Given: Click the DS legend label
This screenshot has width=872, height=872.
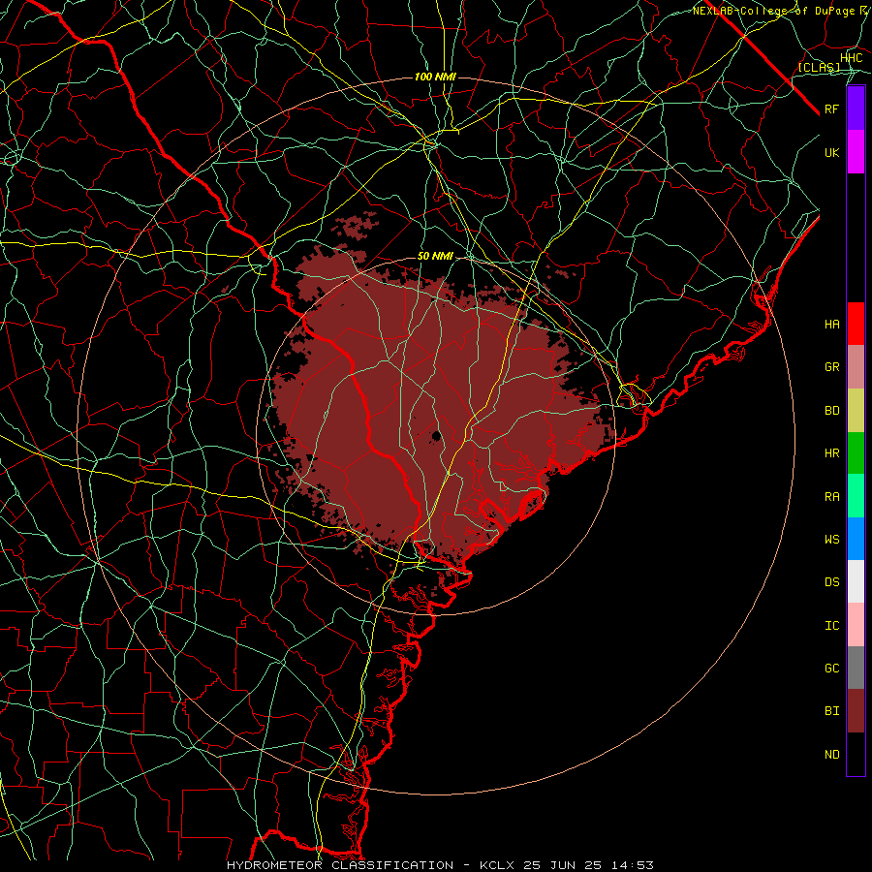Looking at the screenshot, I should (832, 582).
